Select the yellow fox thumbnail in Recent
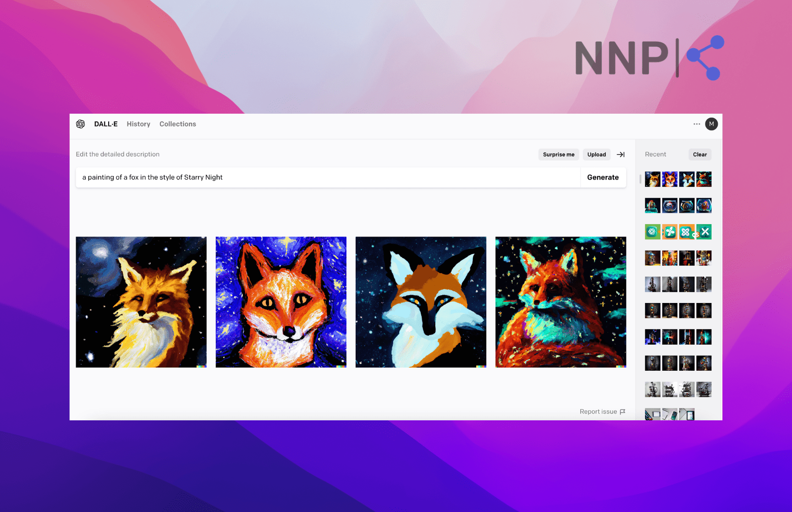This screenshot has height=512, width=792. (653, 179)
